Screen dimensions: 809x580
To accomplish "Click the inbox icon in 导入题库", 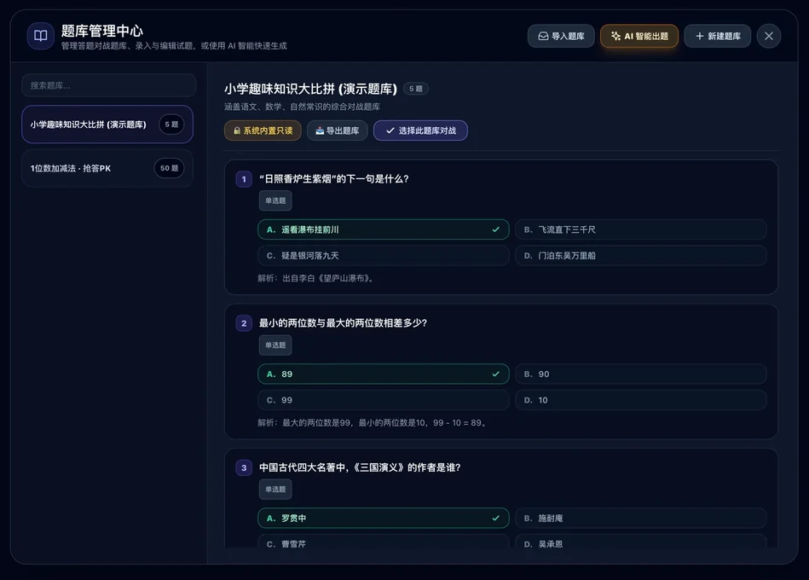I will 543,36.
